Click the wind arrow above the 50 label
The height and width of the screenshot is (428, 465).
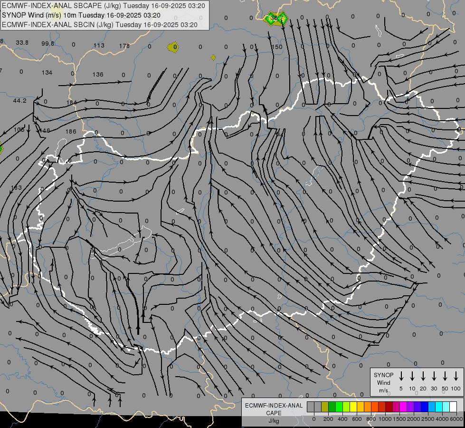(445, 376)
